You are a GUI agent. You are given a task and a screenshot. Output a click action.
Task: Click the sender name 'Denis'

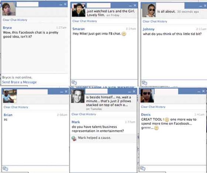(x=146, y=115)
